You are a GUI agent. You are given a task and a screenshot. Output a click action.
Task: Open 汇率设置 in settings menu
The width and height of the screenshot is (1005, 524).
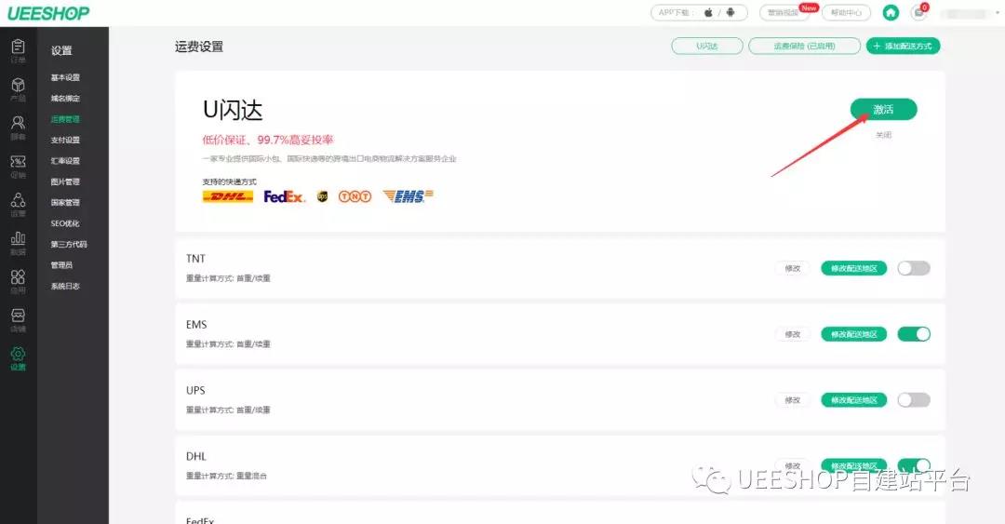coord(65,161)
